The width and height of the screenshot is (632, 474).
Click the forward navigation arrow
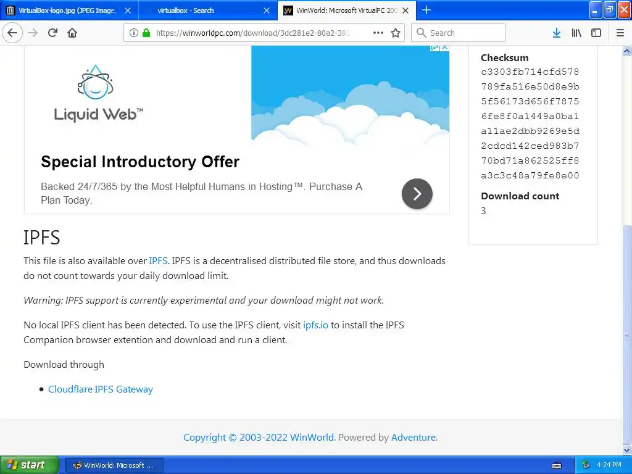tap(33, 33)
